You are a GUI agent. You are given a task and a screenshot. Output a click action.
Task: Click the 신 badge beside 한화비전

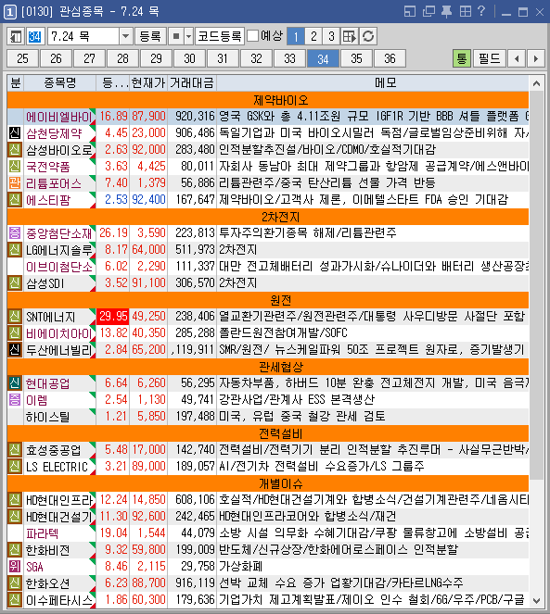[x=15, y=550]
